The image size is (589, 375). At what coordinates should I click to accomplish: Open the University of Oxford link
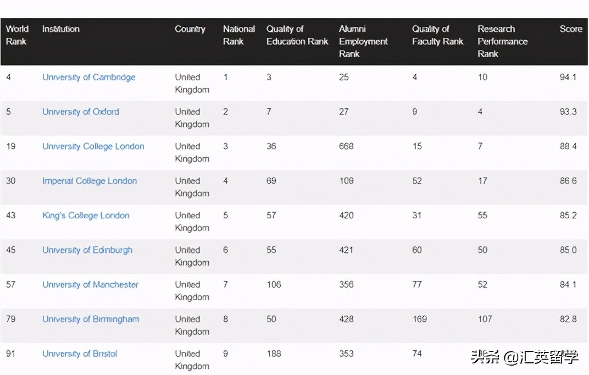click(x=80, y=112)
